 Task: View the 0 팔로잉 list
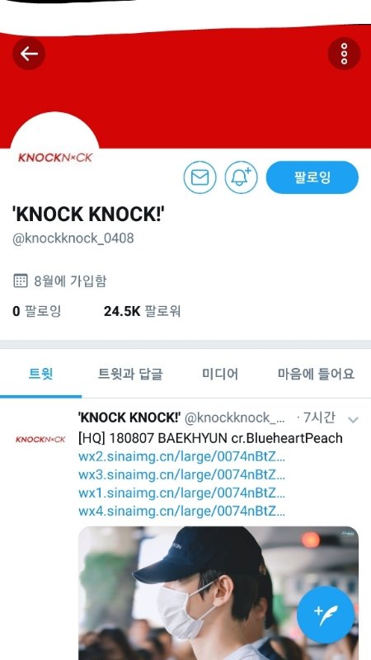click(37, 312)
